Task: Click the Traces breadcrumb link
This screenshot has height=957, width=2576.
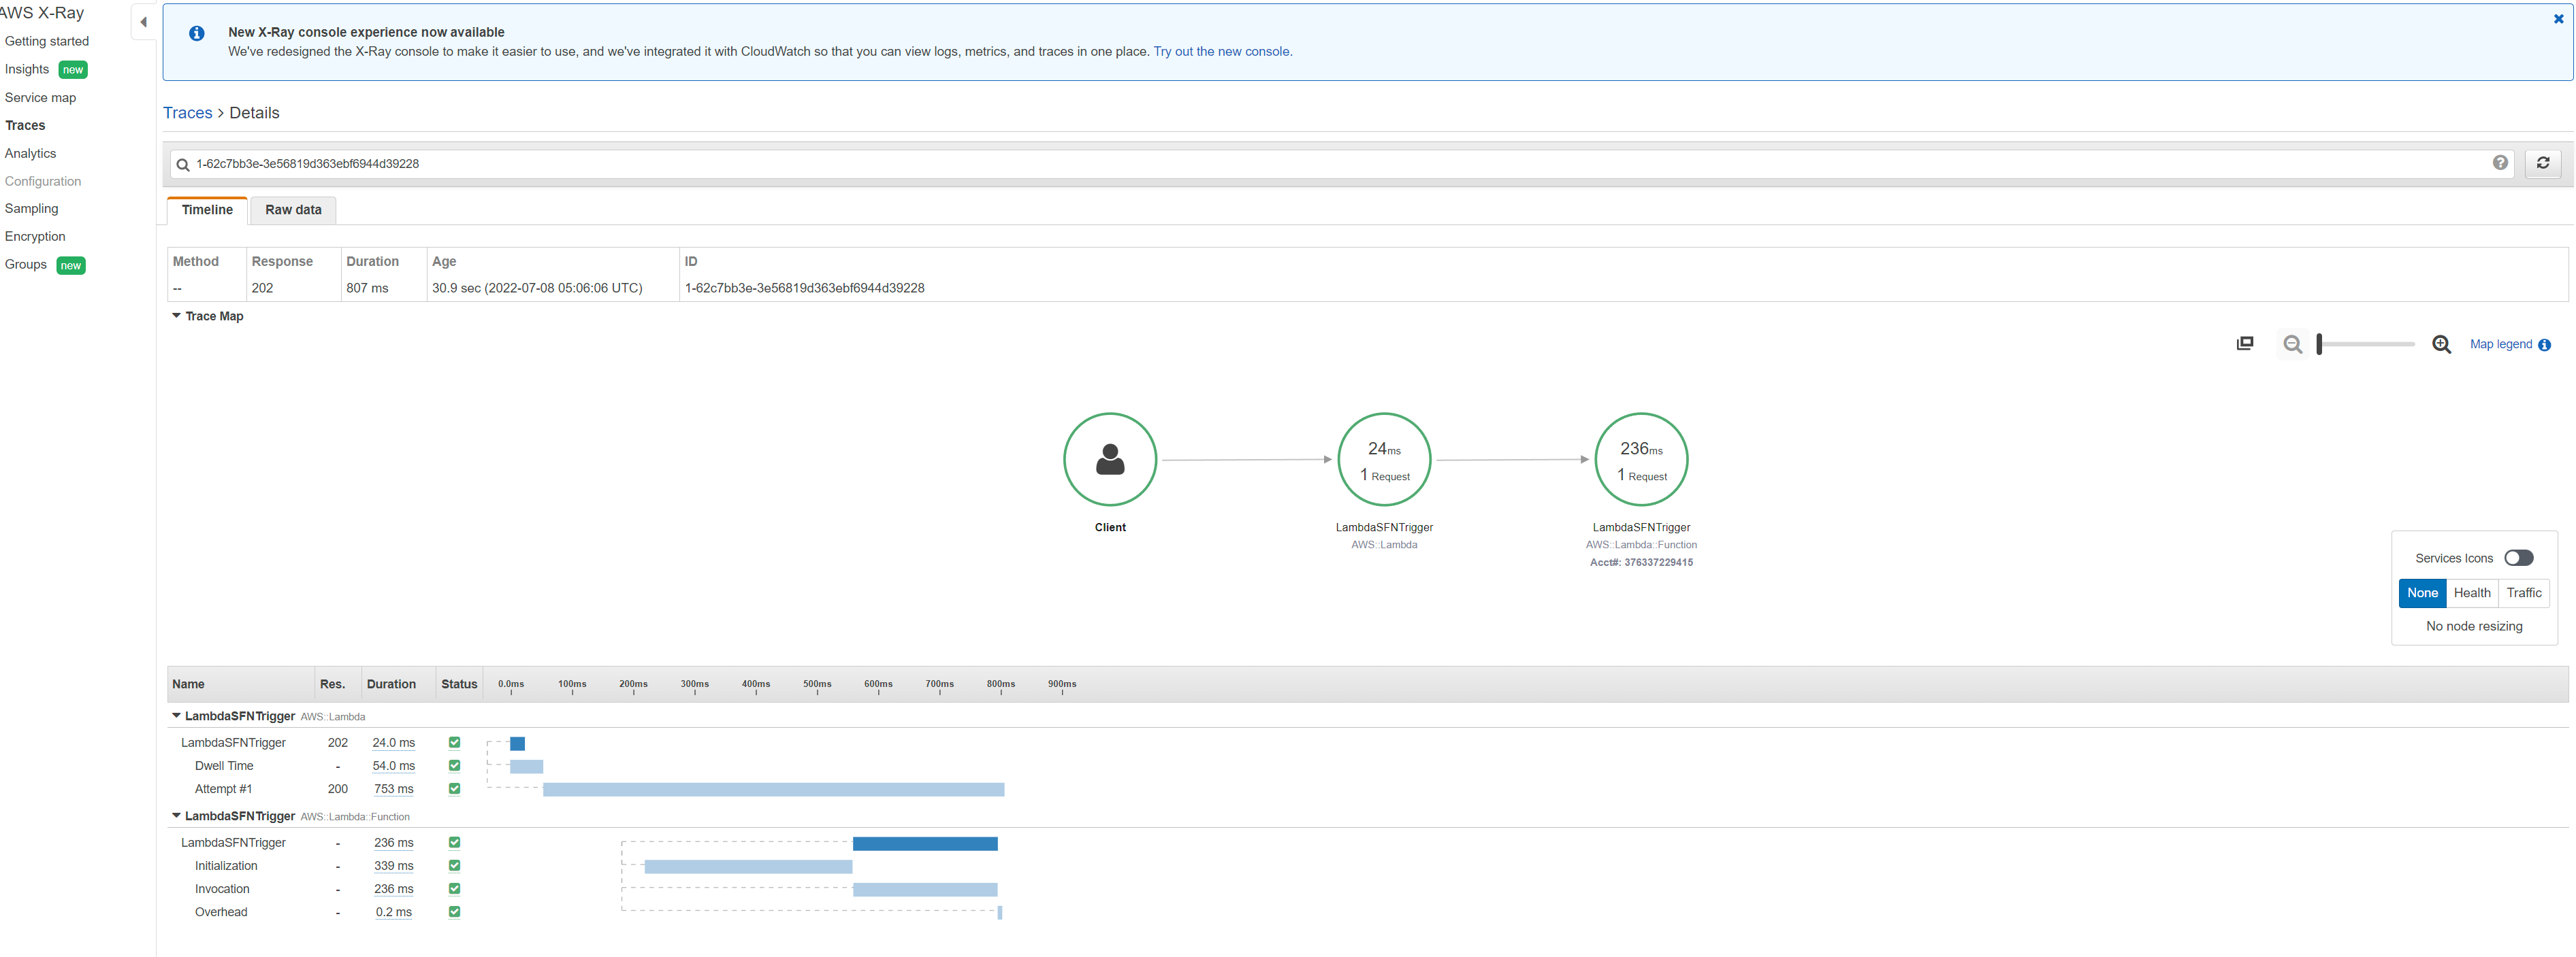Action: (187, 113)
